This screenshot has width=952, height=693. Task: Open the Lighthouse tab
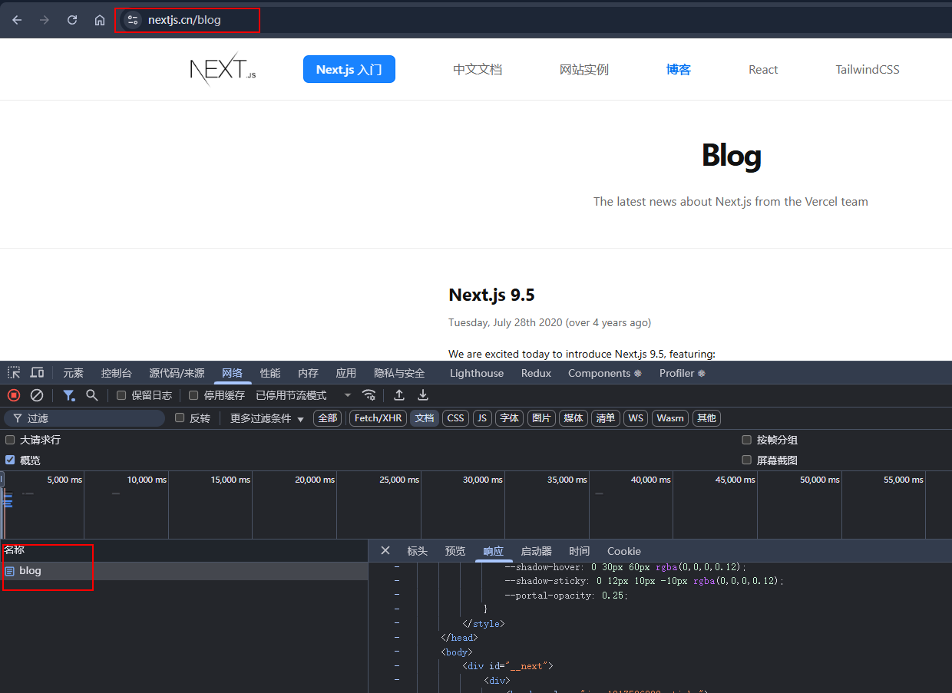[x=477, y=373]
